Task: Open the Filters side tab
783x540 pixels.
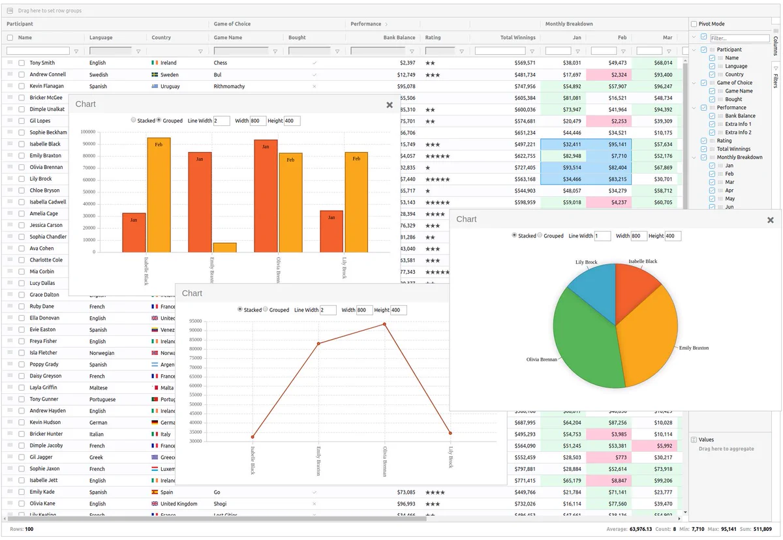Action: [x=776, y=78]
